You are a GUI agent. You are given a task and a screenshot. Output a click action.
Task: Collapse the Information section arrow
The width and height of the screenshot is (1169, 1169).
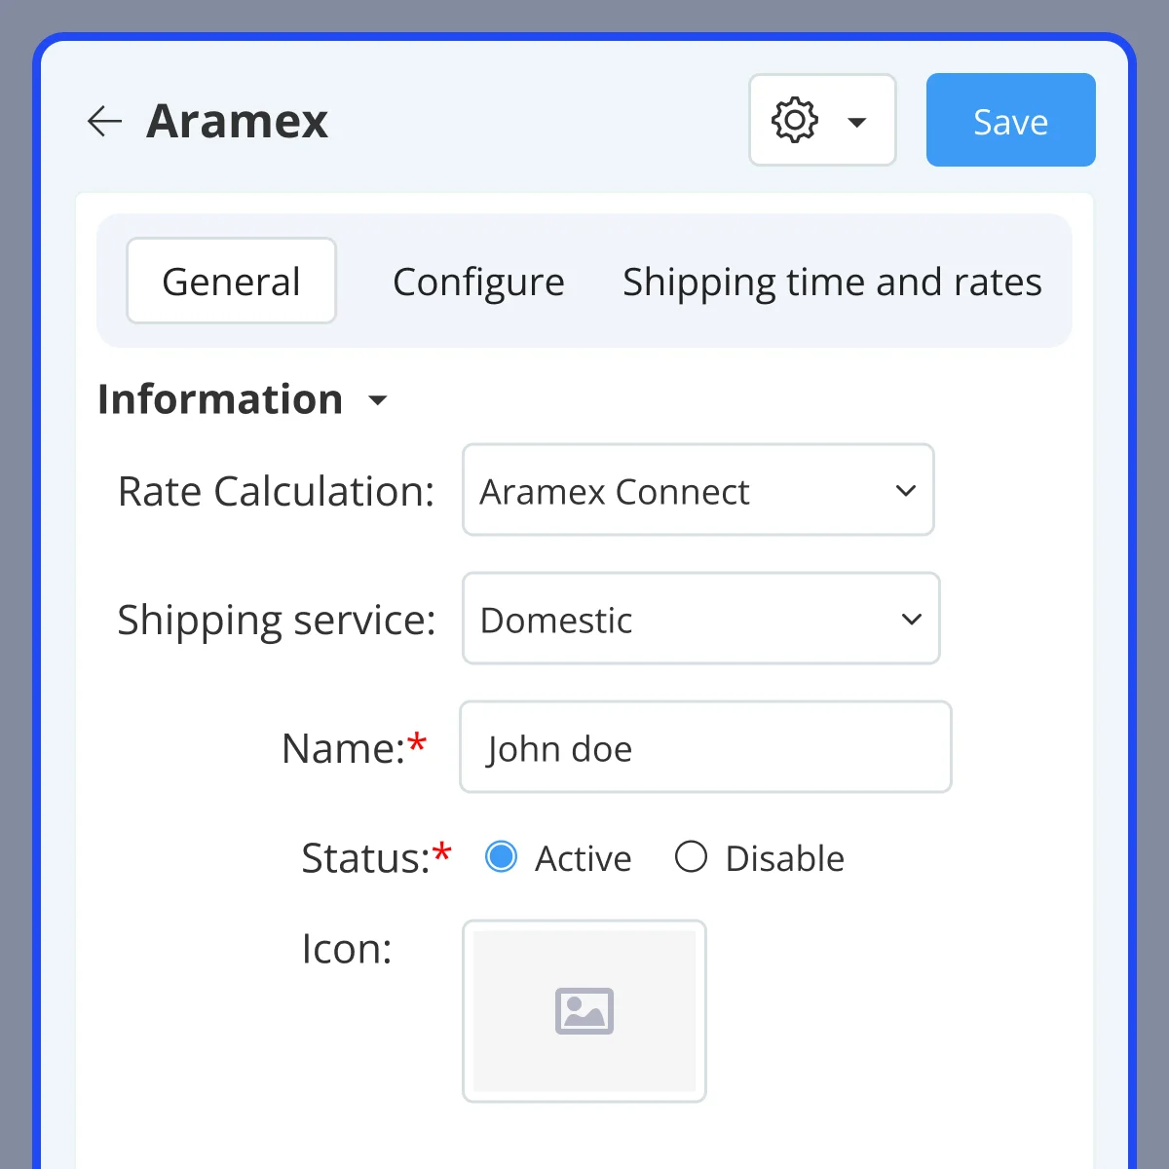pyautogui.click(x=378, y=400)
